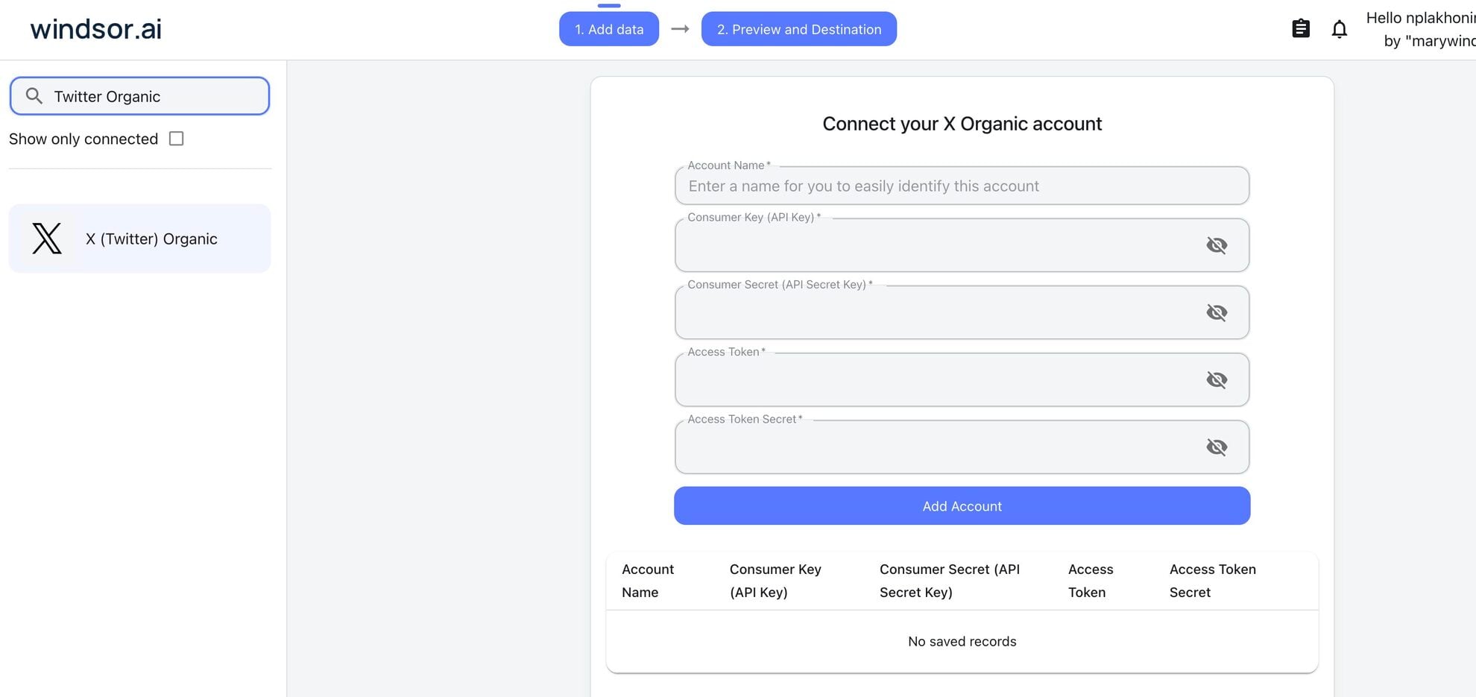1476x697 pixels.
Task: Open the notifications bell
Action: [x=1339, y=29]
